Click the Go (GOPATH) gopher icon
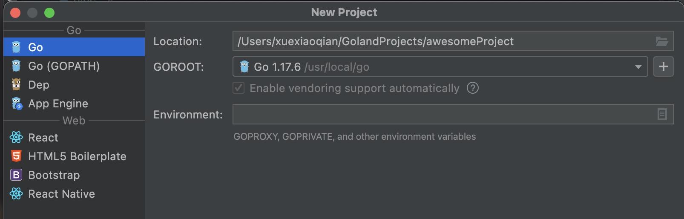 [16, 66]
